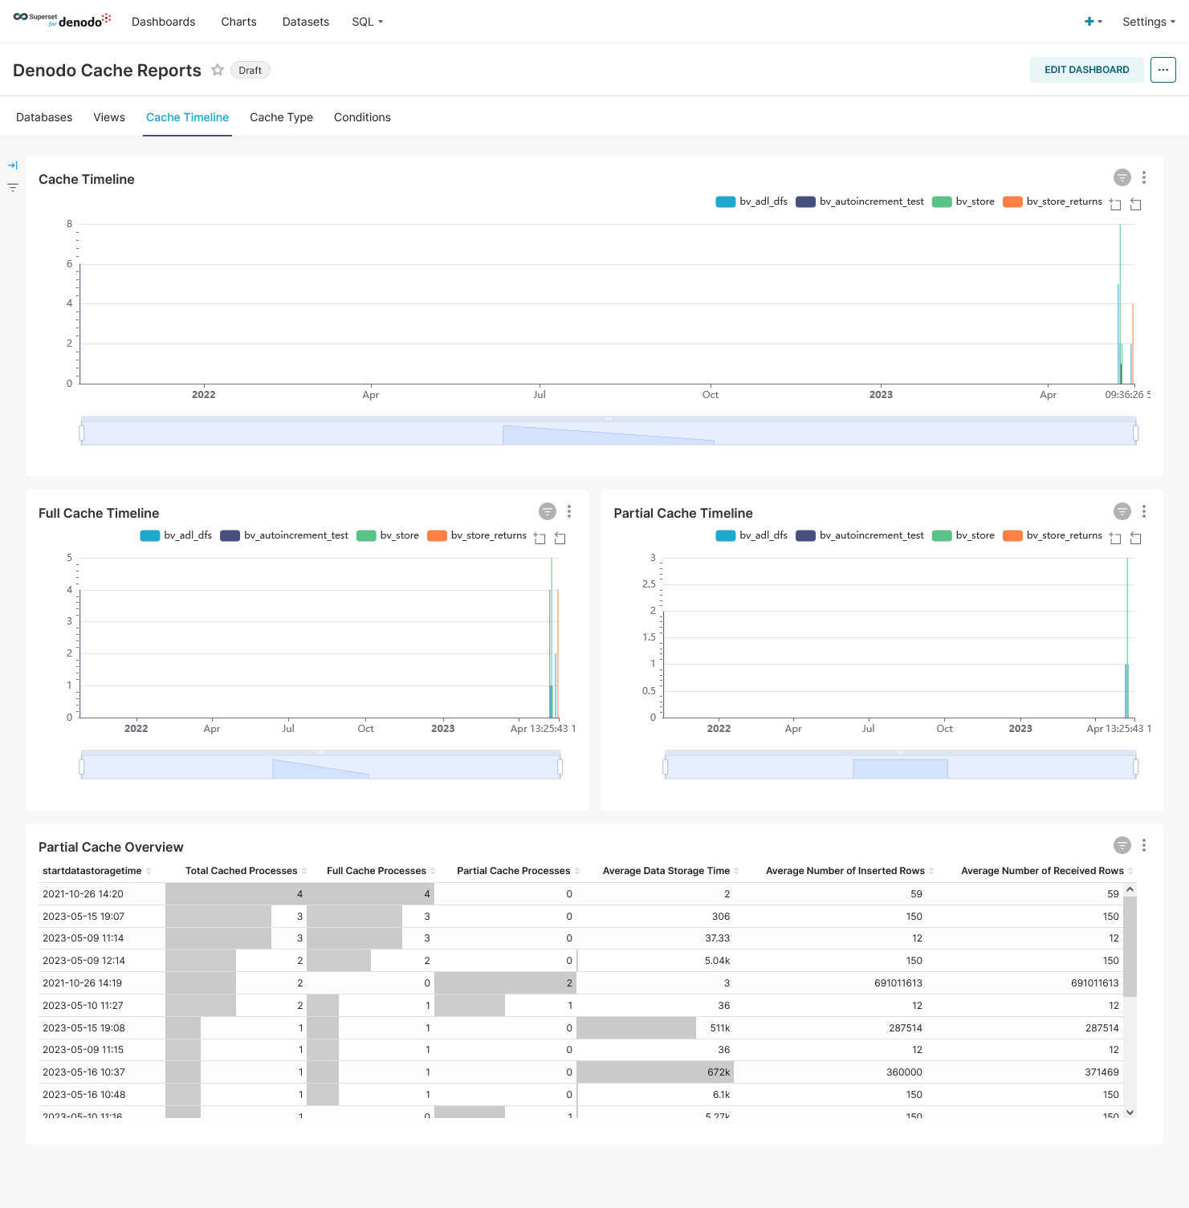The height and width of the screenshot is (1208, 1189).
Task: Click right handle of Partial Cache Timeline slider
Action: tap(1135, 767)
